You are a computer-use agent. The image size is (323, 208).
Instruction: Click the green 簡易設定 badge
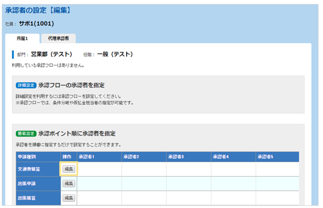26,133
